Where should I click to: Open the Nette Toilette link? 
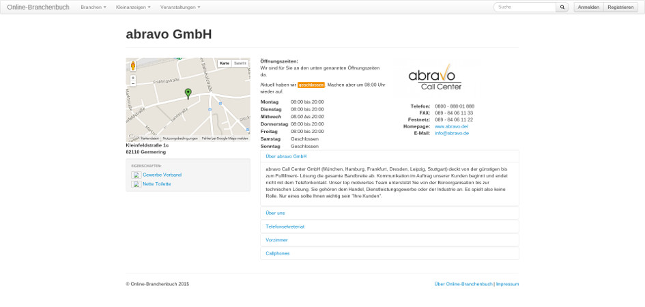click(x=157, y=184)
